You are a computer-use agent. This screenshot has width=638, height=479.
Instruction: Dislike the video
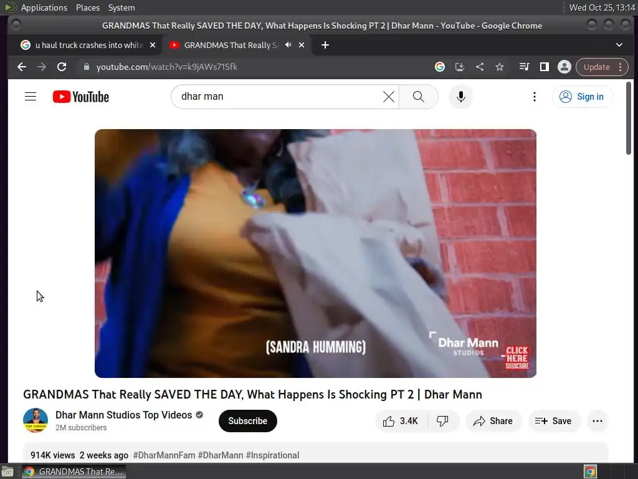[x=443, y=421]
